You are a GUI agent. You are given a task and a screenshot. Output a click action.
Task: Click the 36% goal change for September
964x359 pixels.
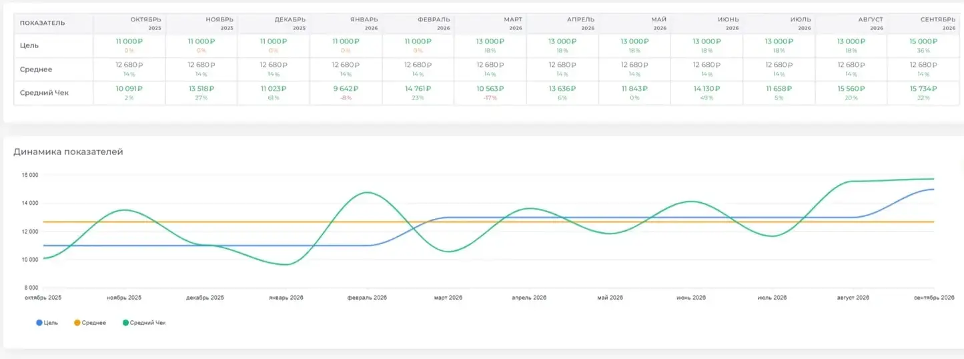point(923,50)
